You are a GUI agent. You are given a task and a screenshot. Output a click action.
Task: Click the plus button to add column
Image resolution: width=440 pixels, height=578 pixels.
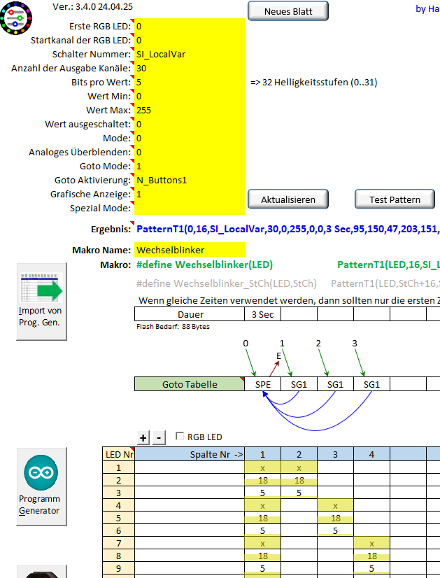143,437
